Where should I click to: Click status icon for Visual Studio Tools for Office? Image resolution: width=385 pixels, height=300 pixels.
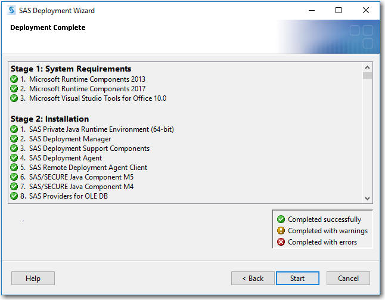14,98
